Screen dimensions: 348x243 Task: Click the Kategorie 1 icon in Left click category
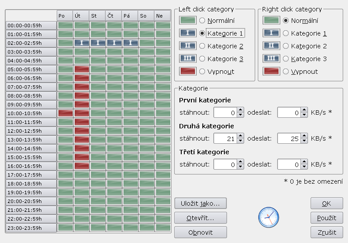pyautogui.click(x=188, y=33)
